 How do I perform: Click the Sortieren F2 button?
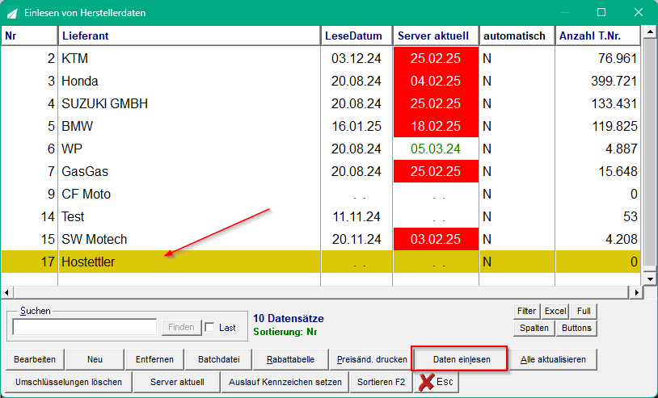click(381, 382)
